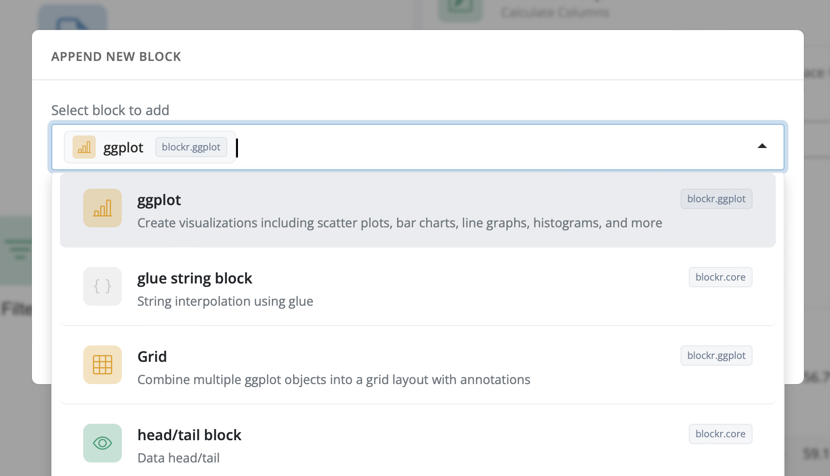Viewport: 830px width, 476px height.
Task: Click the Grid description about grid layout
Action: click(x=334, y=380)
